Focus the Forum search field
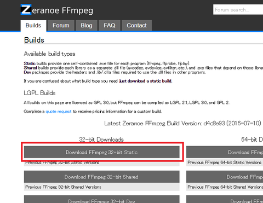263x203 pixels. tap(238, 10)
